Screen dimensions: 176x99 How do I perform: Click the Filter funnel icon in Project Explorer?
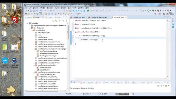pos(59,21)
